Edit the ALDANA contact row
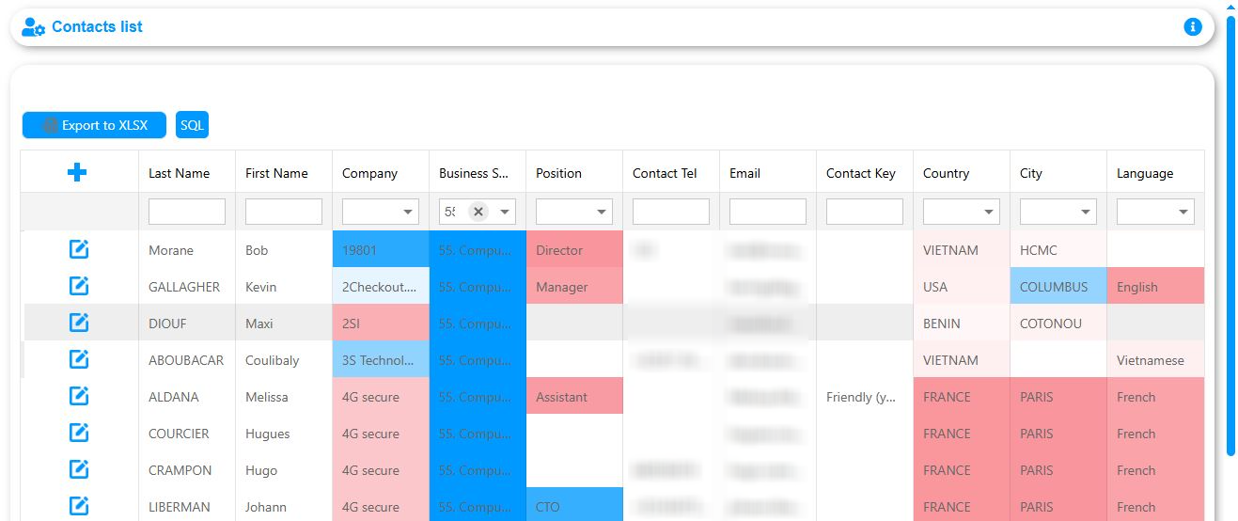The width and height of the screenshot is (1238, 521). click(79, 396)
